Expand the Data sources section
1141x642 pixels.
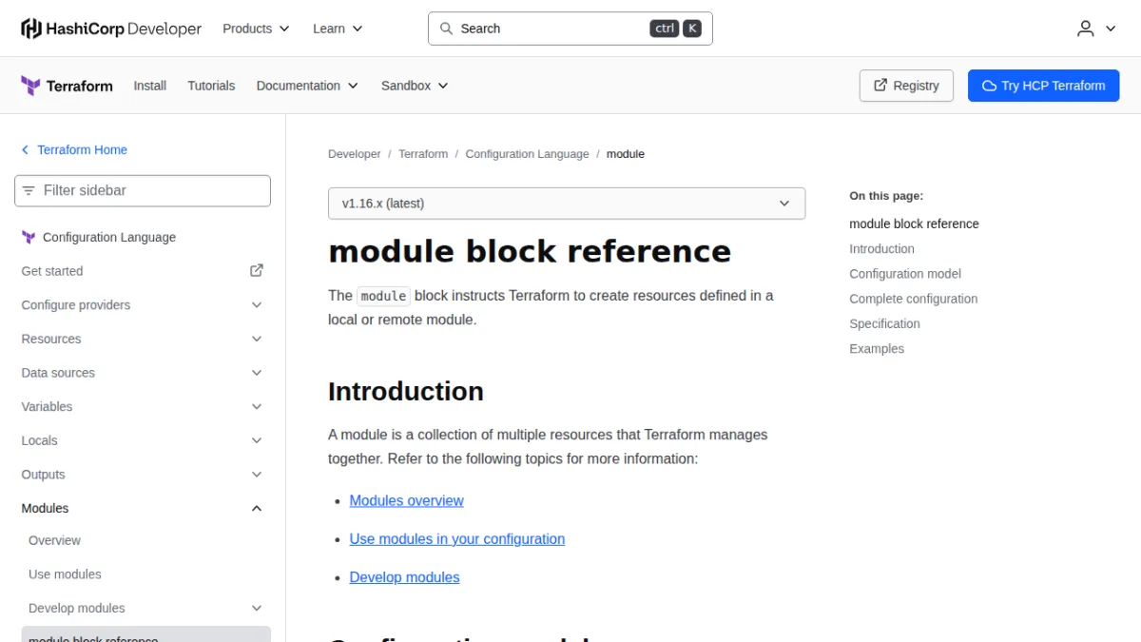pyautogui.click(x=143, y=373)
